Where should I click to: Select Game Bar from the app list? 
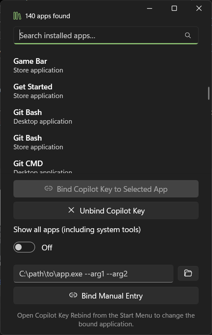point(106,66)
